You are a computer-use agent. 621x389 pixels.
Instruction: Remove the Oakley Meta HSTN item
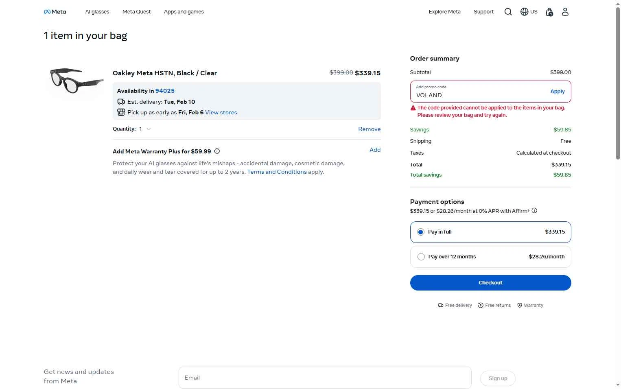[369, 129]
